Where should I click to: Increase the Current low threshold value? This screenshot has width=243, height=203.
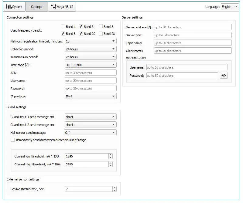tap(110, 155)
